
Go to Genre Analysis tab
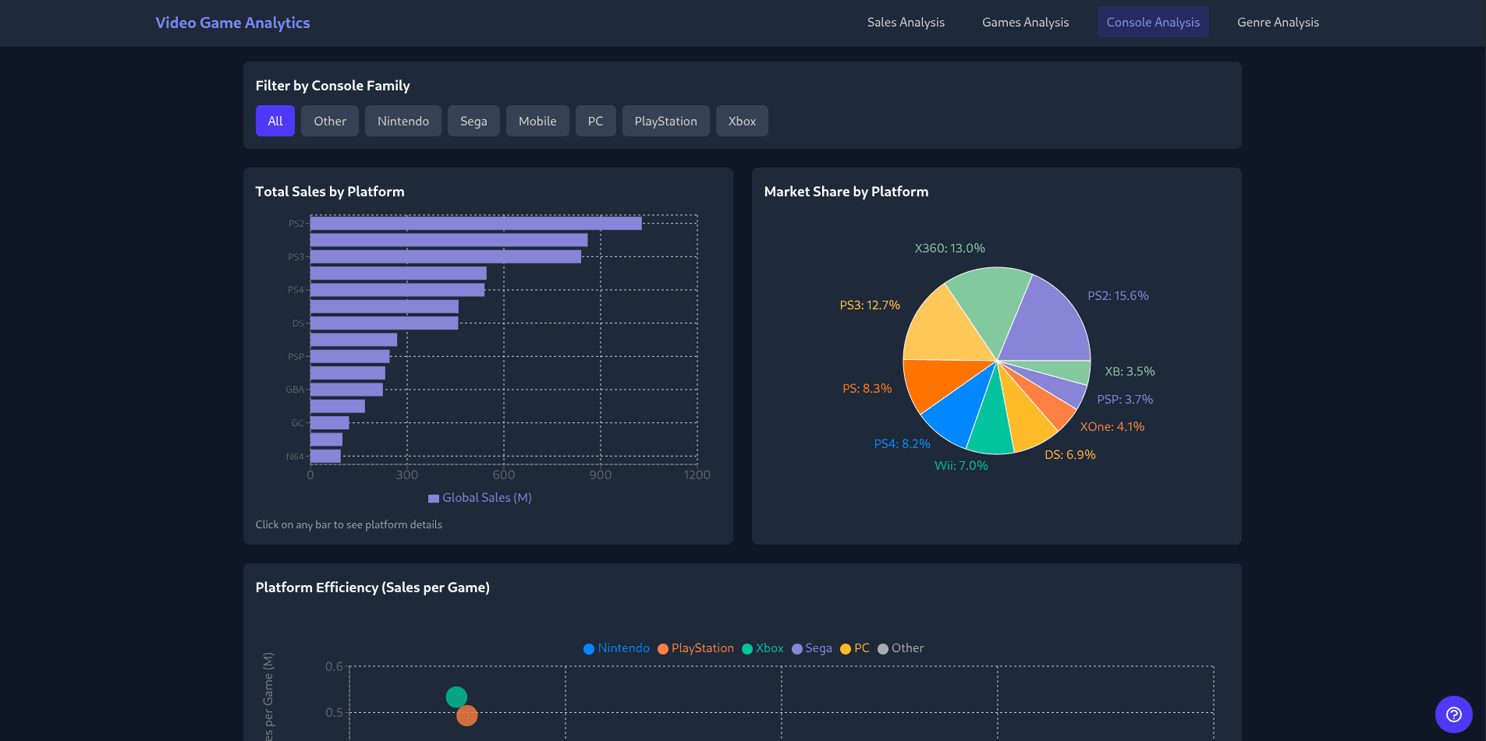coord(1278,22)
